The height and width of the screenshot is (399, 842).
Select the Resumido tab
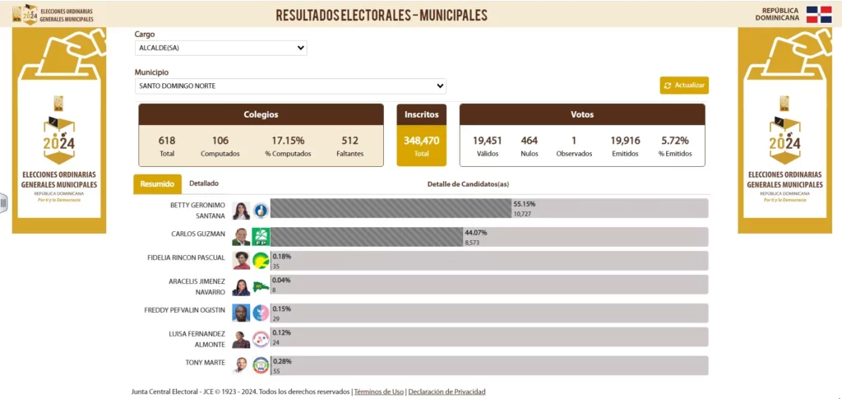(x=157, y=184)
